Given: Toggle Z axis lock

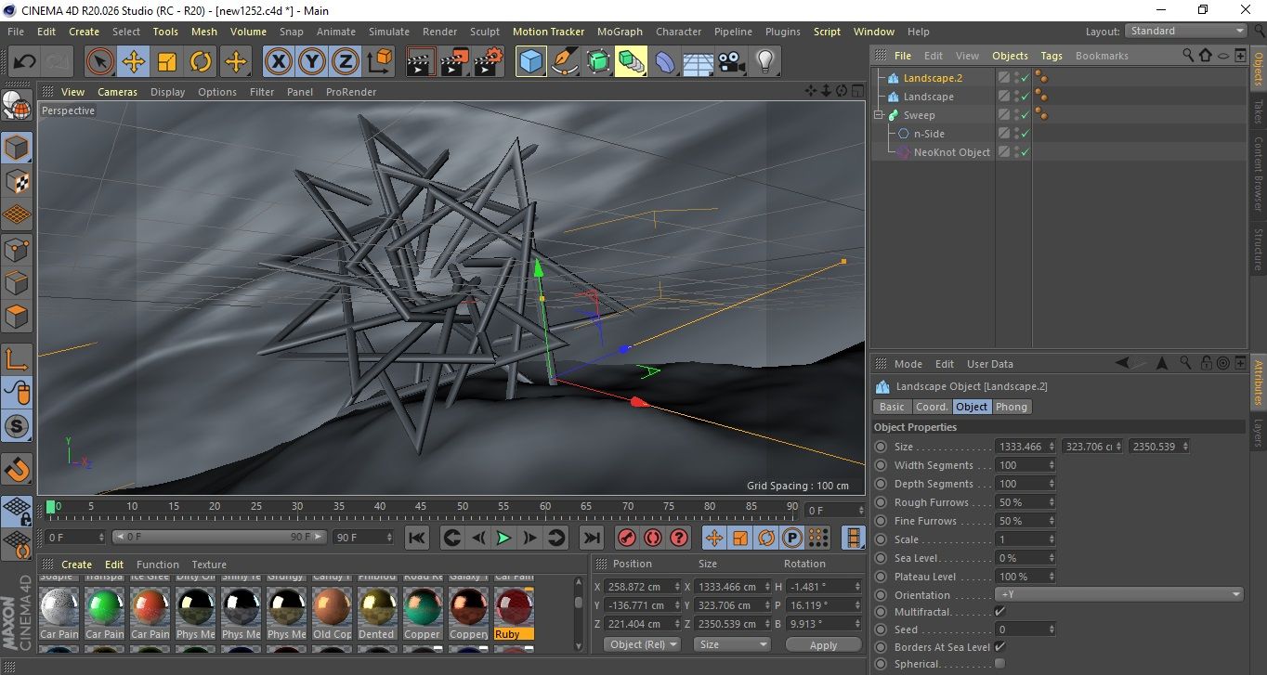Looking at the screenshot, I should point(346,62).
